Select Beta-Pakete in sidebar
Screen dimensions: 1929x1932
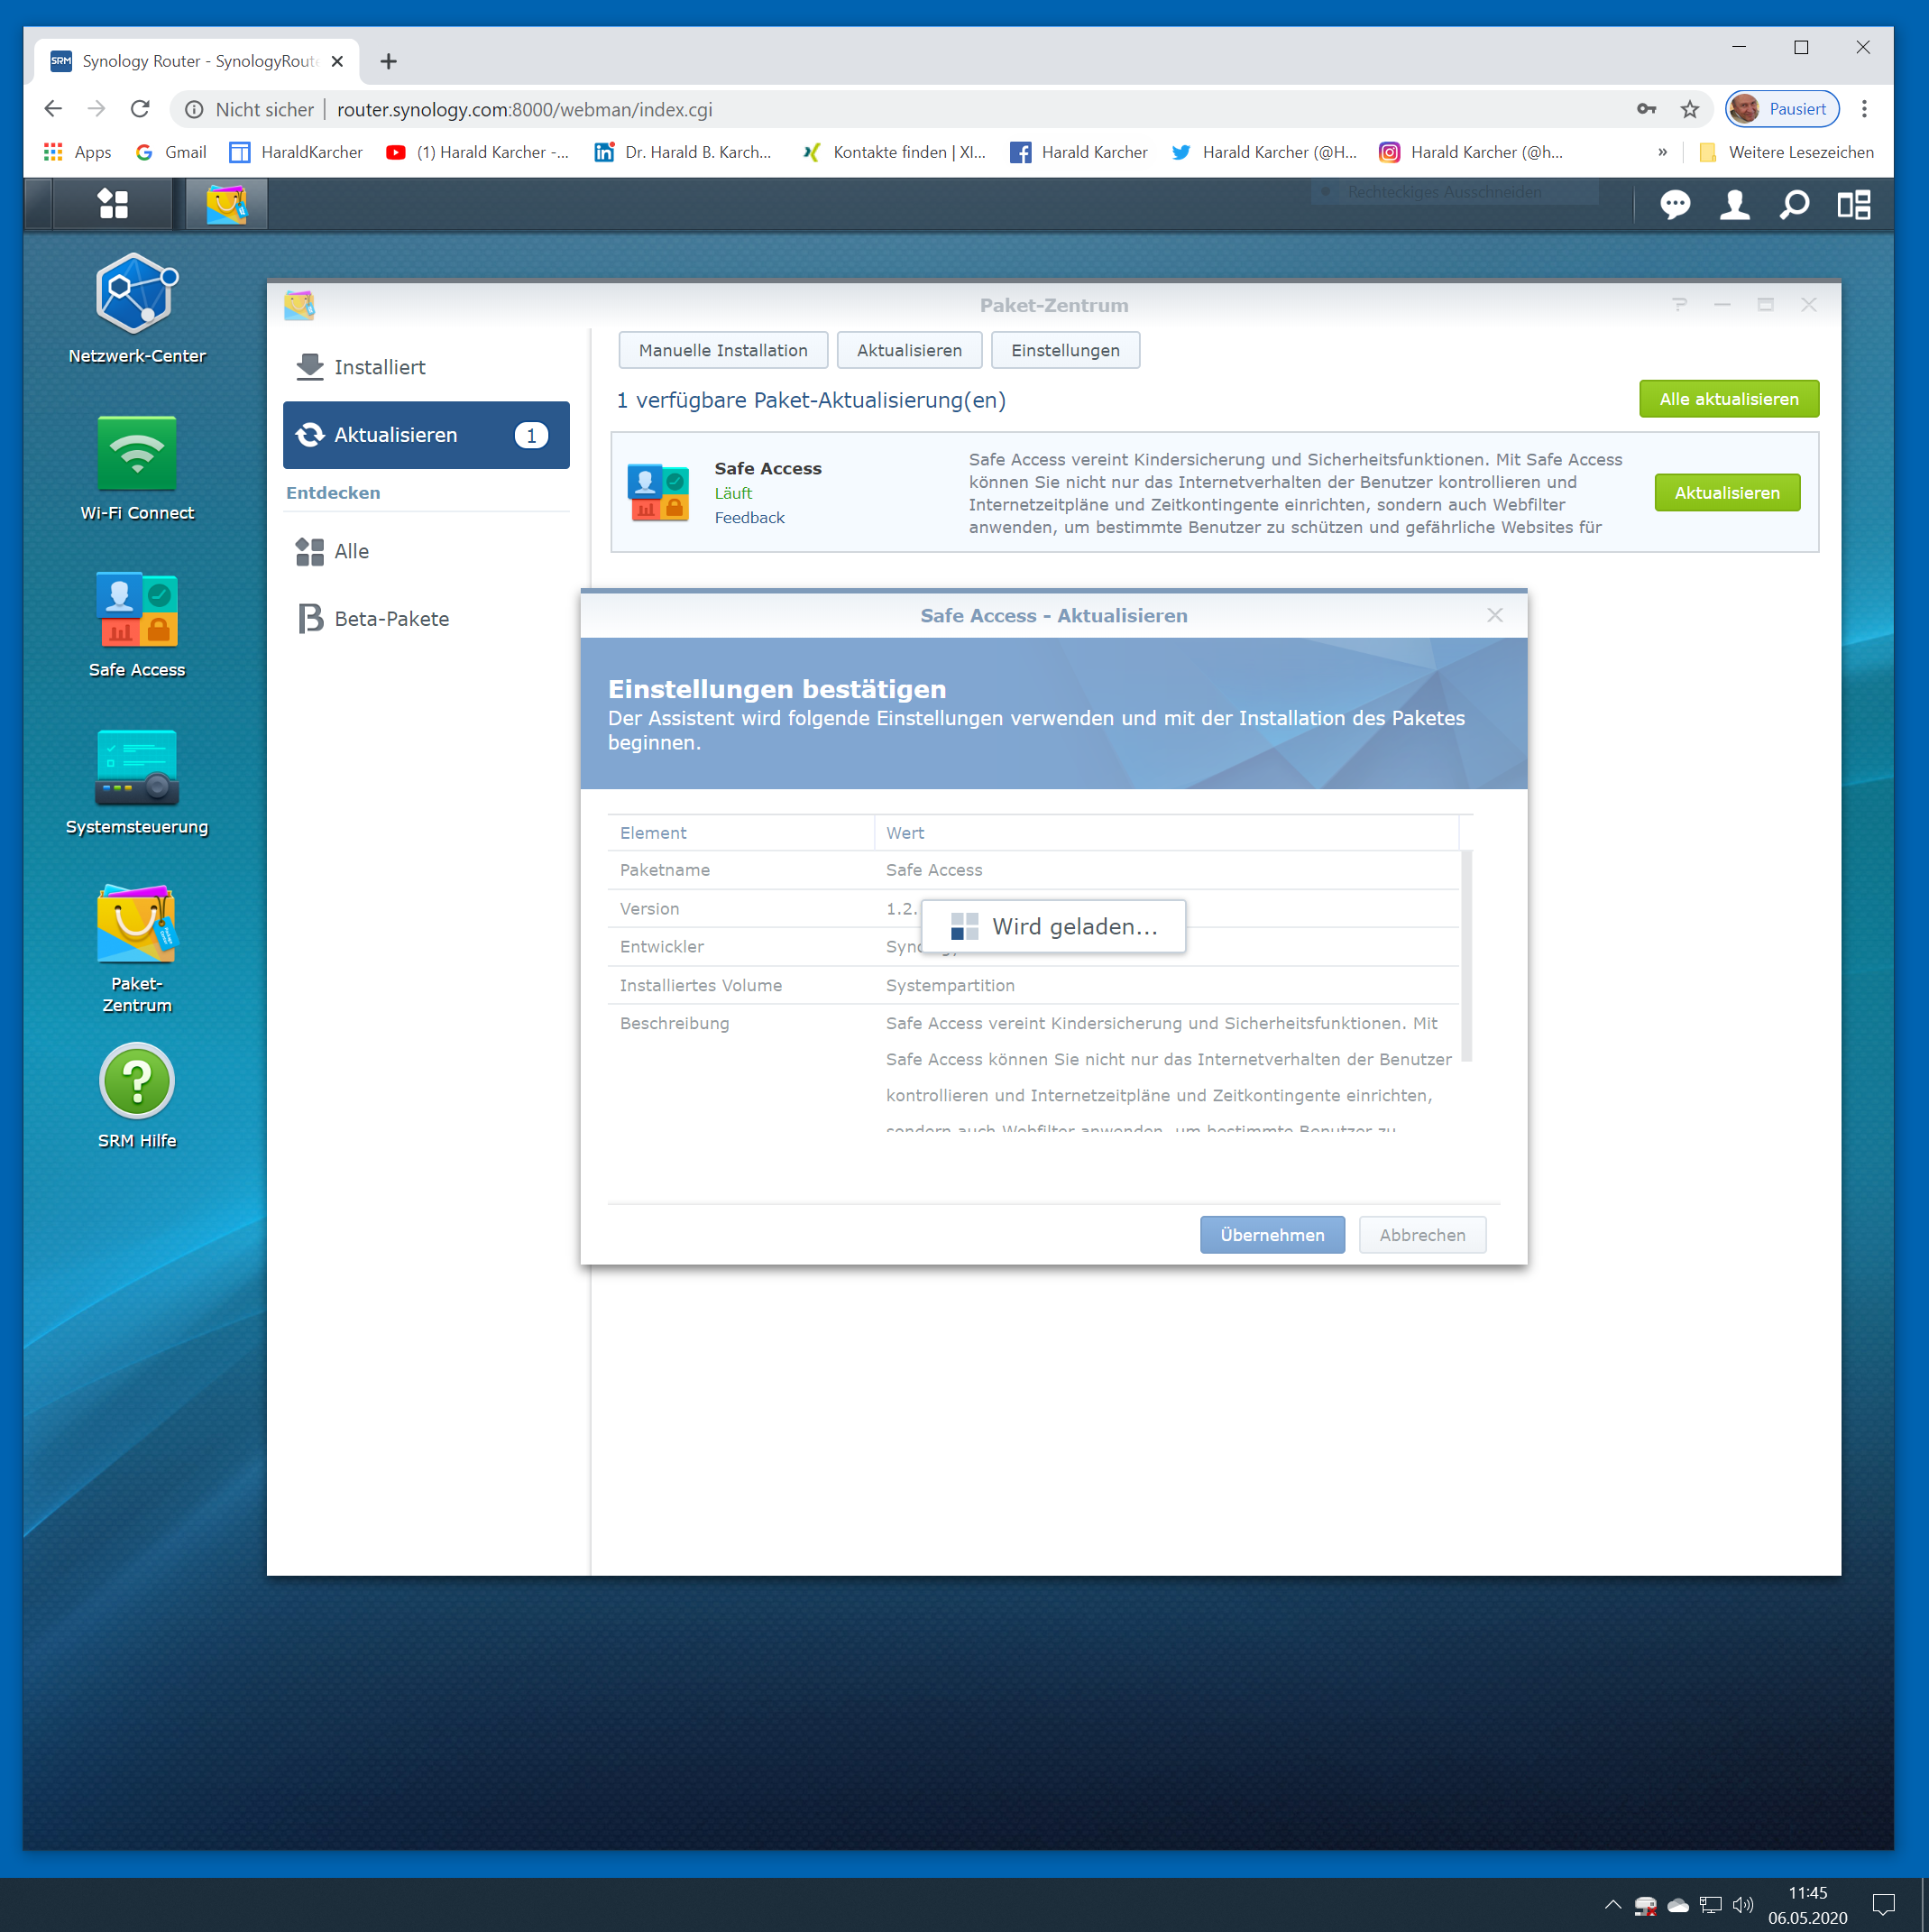[x=391, y=619]
